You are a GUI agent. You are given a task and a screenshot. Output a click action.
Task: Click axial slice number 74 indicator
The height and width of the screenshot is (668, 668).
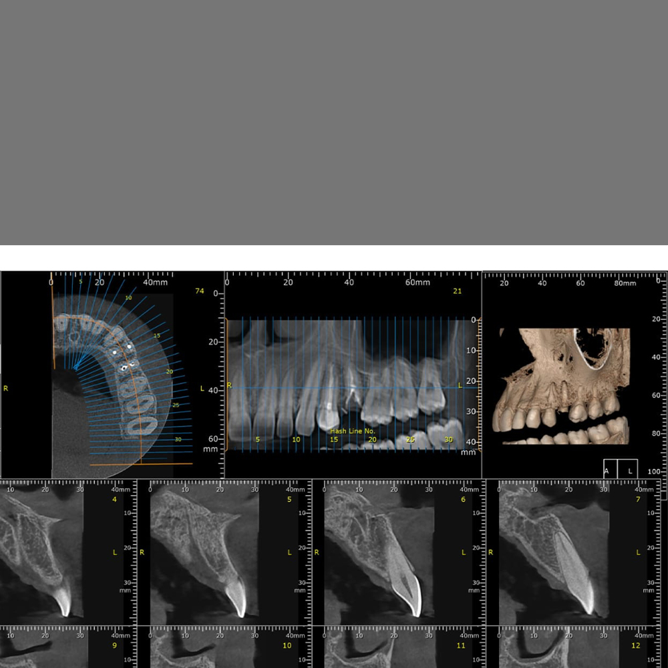coord(199,291)
